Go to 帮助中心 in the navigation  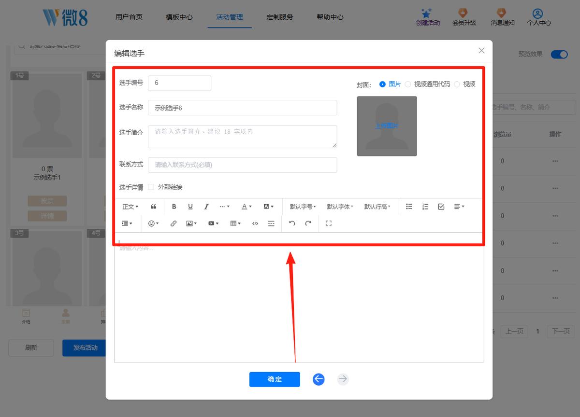pos(330,17)
